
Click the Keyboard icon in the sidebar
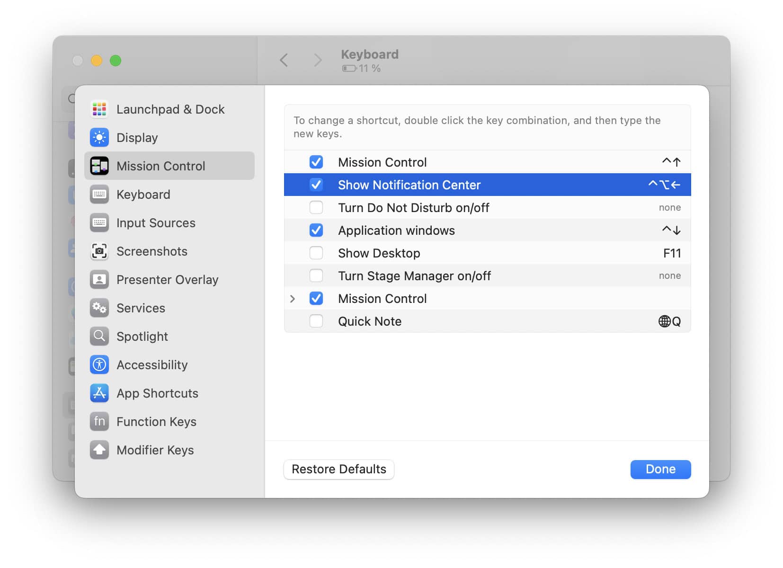pyautogui.click(x=99, y=195)
